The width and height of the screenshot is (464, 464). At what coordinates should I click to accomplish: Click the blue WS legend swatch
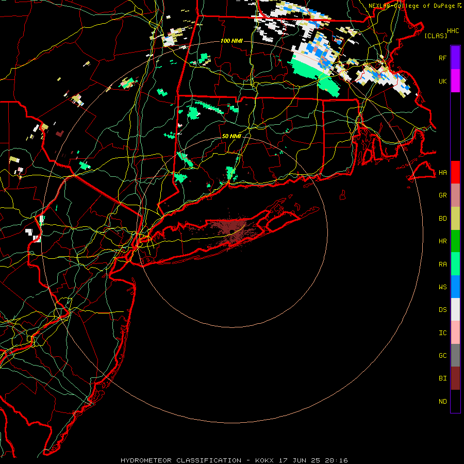click(x=455, y=287)
